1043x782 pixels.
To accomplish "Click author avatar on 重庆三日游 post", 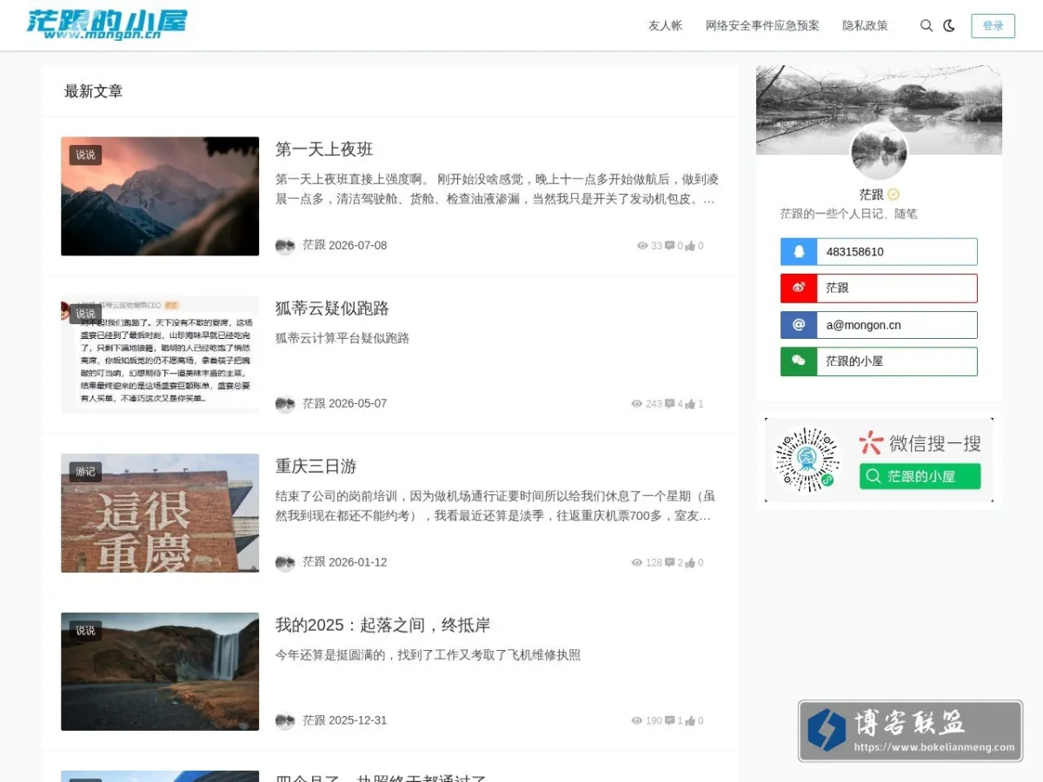I will (285, 563).
